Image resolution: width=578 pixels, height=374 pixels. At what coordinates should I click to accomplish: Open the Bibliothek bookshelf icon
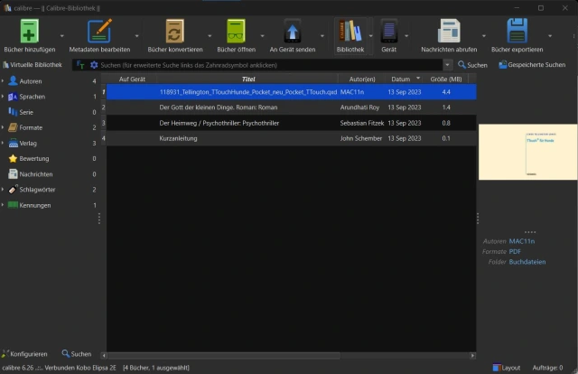[350, 31]
